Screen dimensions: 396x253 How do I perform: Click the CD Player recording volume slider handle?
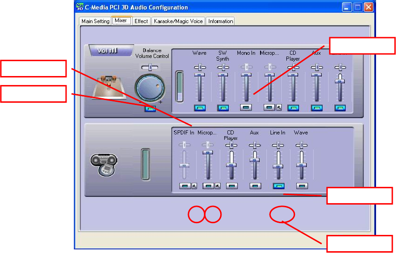coord(231,165)
